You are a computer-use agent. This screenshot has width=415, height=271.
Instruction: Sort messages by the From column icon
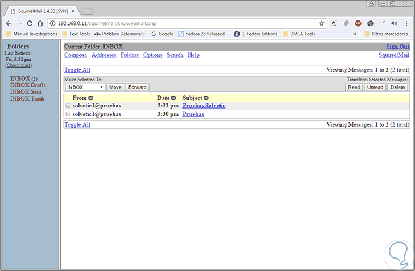(90, 98)
